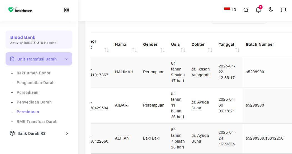This screenshot has height=154, width=292.
Task: Open Persediaan menu item
Action: coord(28,92)
